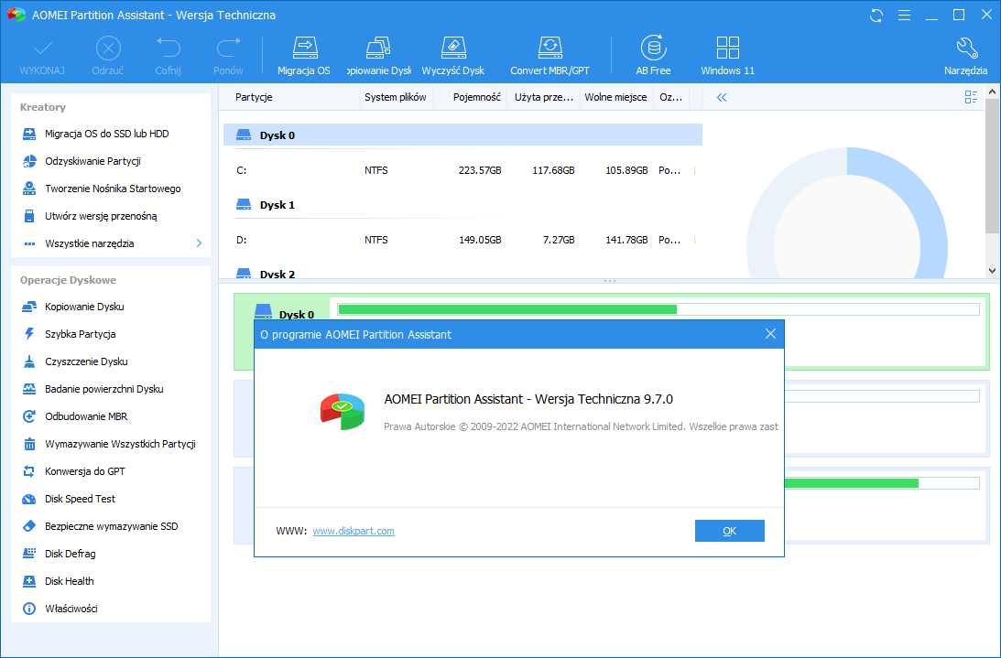Click the disk usage donut chart

(847, 214)
